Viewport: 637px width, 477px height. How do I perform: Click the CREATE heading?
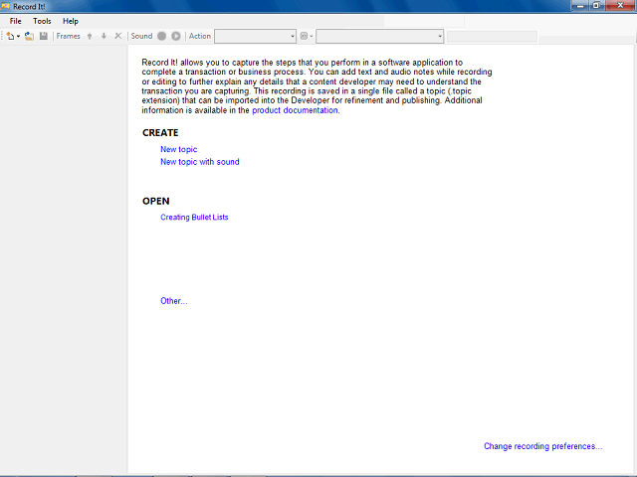click(160, 133)
